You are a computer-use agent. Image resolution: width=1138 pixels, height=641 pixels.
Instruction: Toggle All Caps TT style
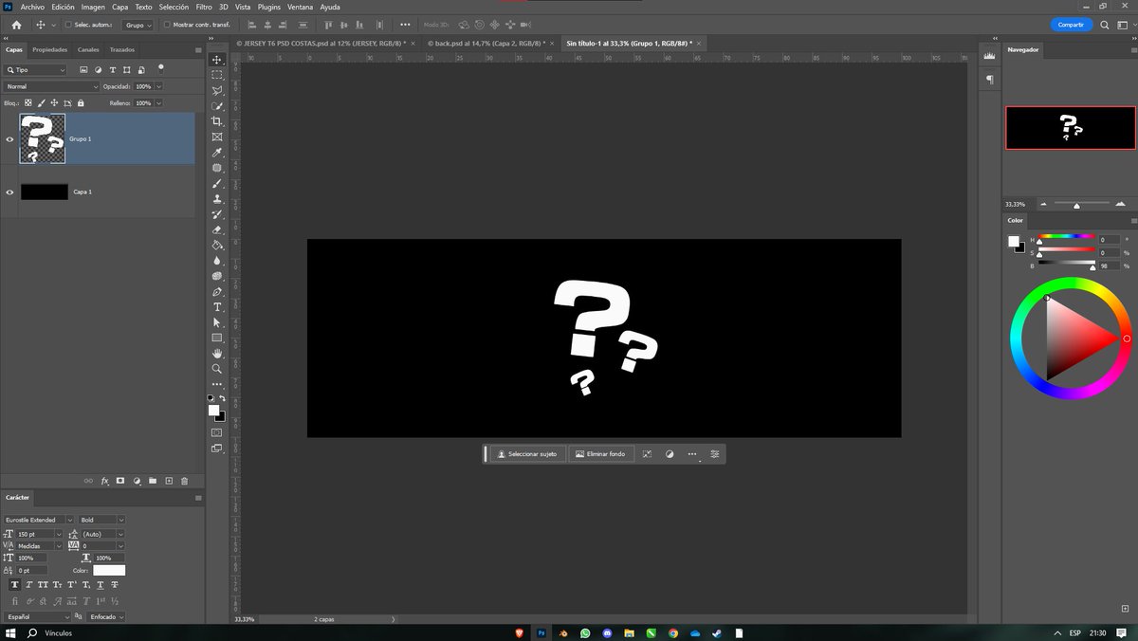[x=43, y=585]
